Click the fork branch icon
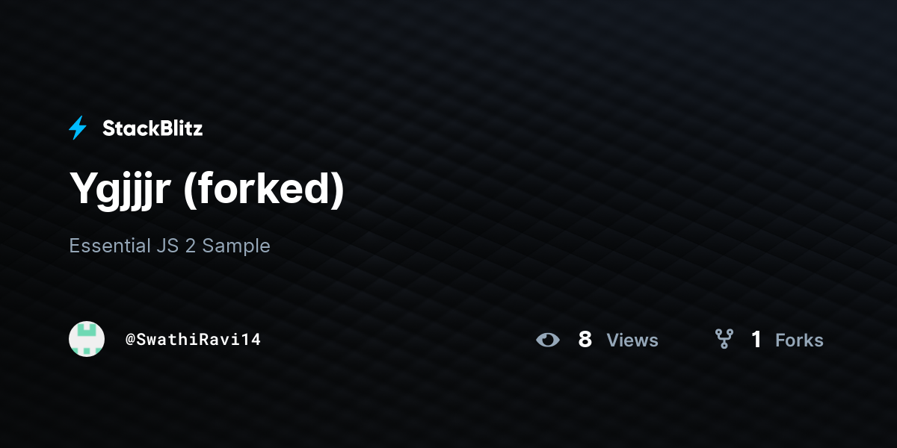 [x=724, y=340]
